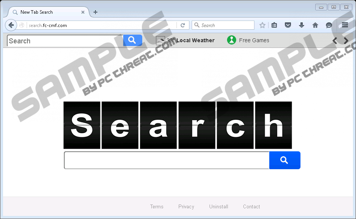Open downloads arrow icon
356x219 pixels.
tap(302, 25)
